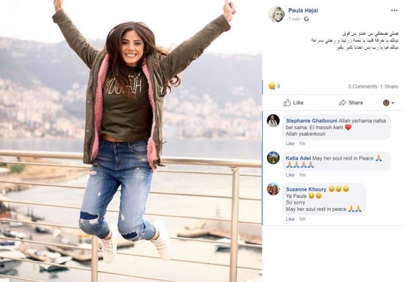Click the public globe privacy icon
The height and width of the screenshot is (282, 405).
(x=306, y=19)
